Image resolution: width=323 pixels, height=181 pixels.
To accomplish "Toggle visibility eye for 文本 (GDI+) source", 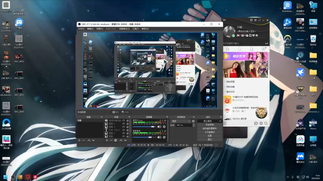I will click(x=124, y=130).
